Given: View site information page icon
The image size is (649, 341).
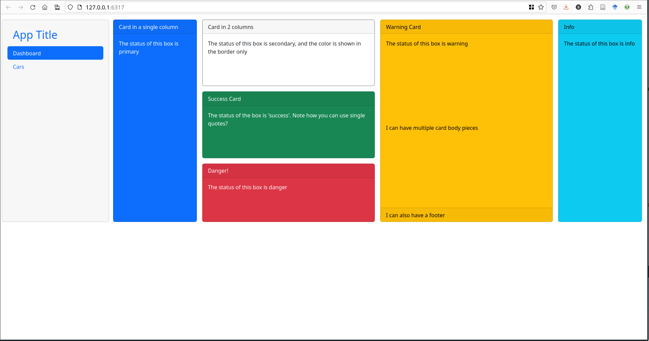Looking at the screenshot, I should [80, 7].
